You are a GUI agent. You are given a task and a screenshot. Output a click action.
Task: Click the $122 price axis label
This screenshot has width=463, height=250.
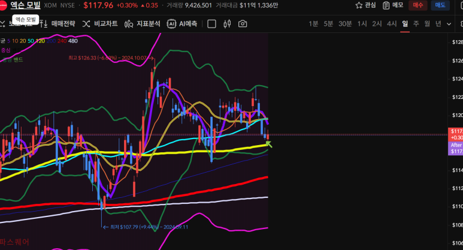458,97
